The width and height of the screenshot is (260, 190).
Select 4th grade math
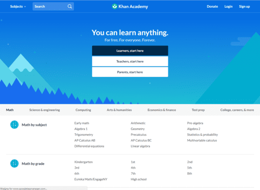pyautogui.click(x=133, y=168)
